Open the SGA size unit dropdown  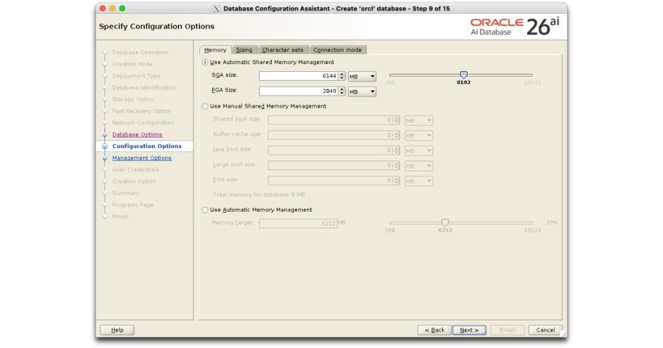pyautogui.click(x=362, y=76)
